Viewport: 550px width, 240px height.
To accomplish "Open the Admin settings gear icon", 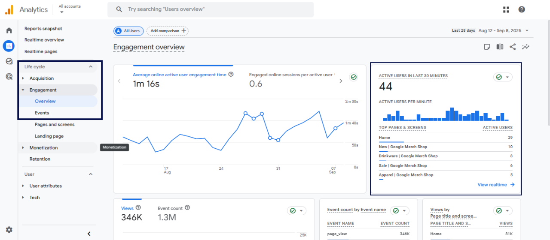I will tap(9, 230).
